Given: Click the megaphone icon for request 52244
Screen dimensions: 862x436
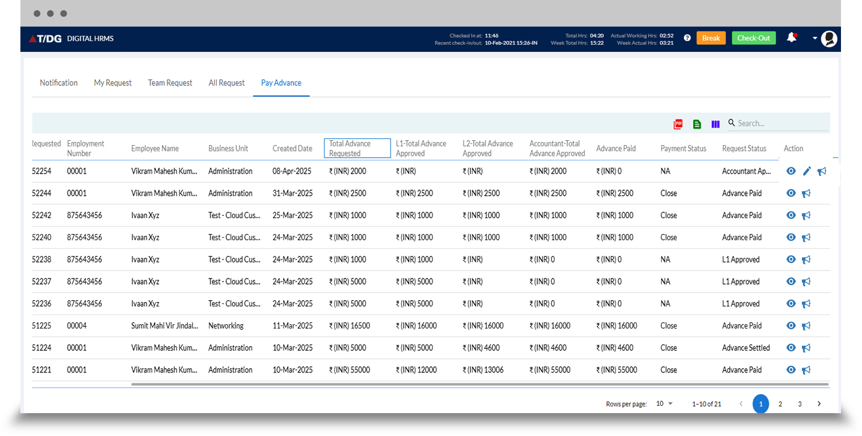Looking at the screenshot, I should (806, 194).
